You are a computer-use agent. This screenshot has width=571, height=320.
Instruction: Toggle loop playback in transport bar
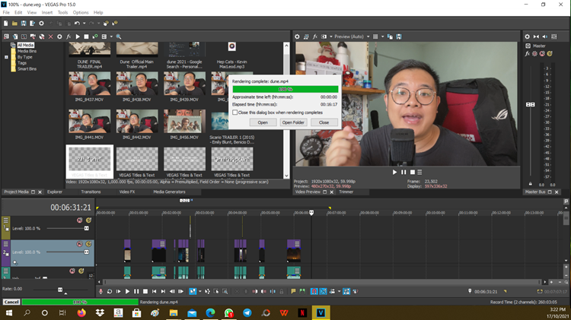pyautogui.click(x=109, y=291)
